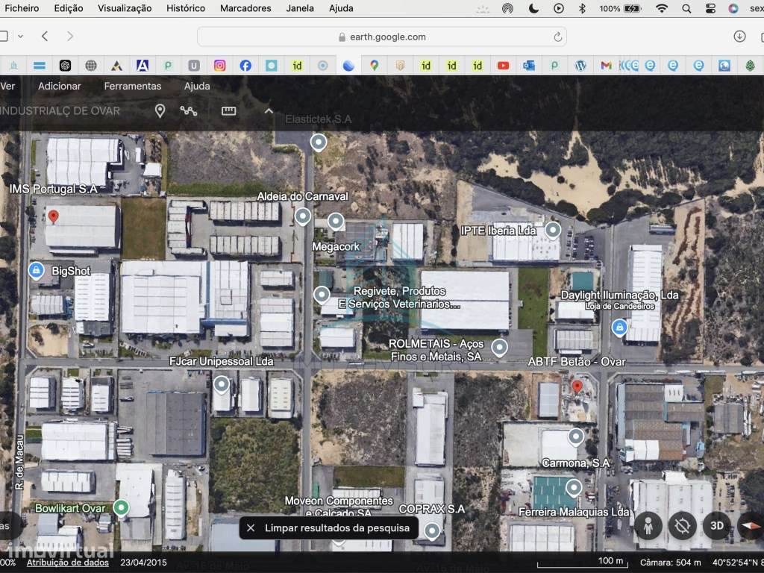Click the IPTE Iberia Lda pin
Viewport: 764px width, 573px height.
point(553,230)
